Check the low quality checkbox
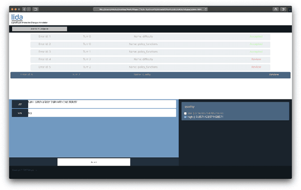 pos(185,113)
